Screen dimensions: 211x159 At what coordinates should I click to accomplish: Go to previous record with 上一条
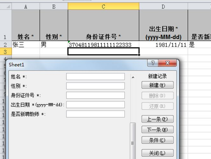tap(157, 119)
